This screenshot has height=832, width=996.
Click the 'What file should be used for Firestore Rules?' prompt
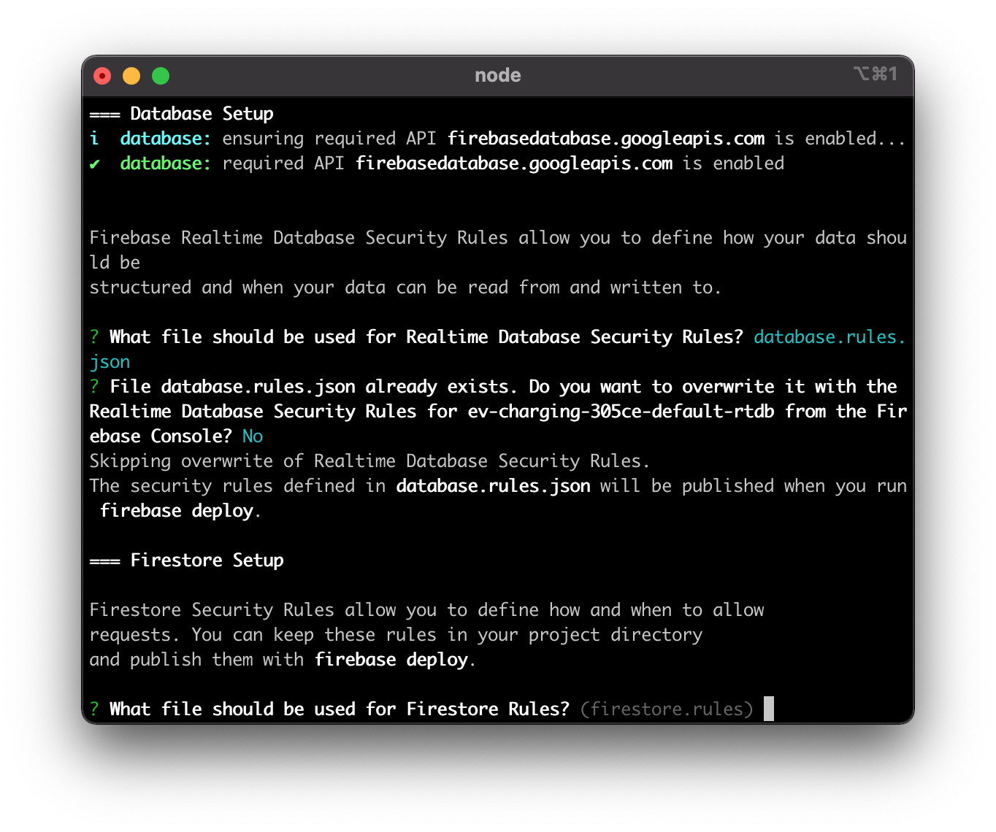click(340, 709)
